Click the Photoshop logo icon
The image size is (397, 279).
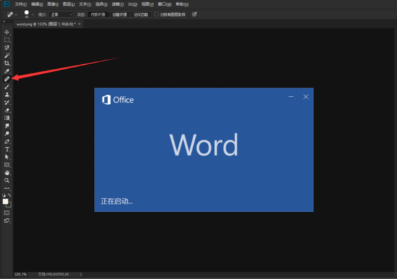[x=7, y=4]
